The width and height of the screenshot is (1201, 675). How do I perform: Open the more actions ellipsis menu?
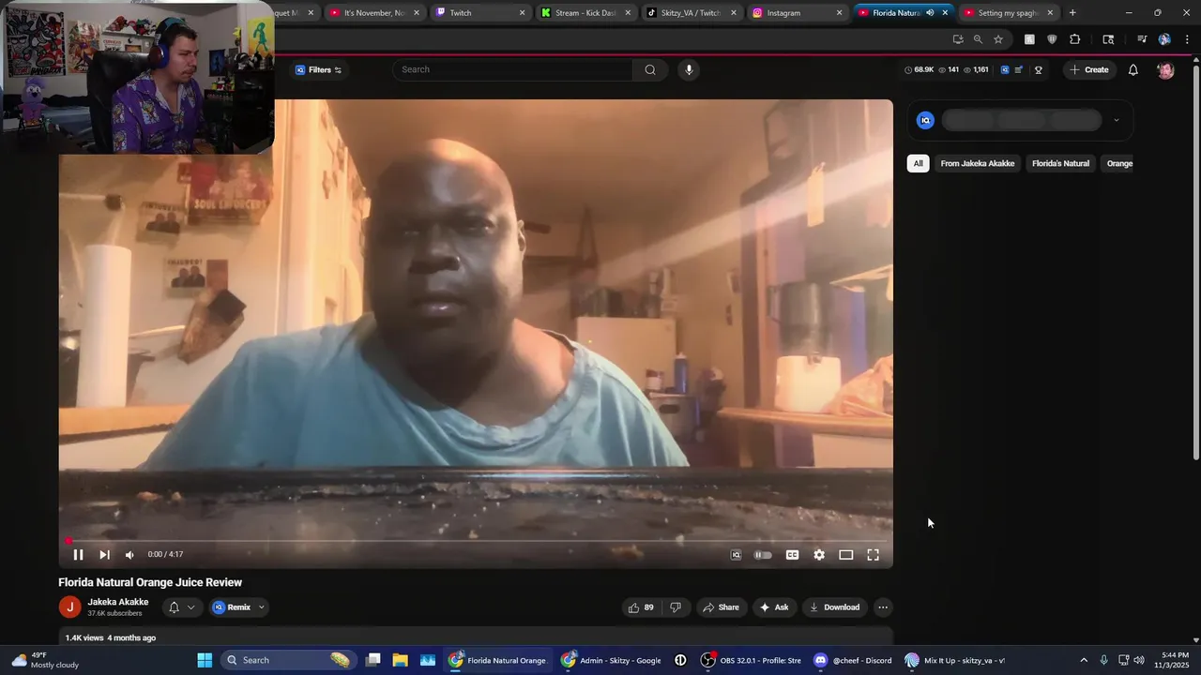click(882, 607)
